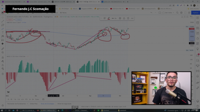Image resolution: width=200 pixels, height=112 pixels.
Task: Open news panel icon in right sidebar
Action: pos(197,28)
